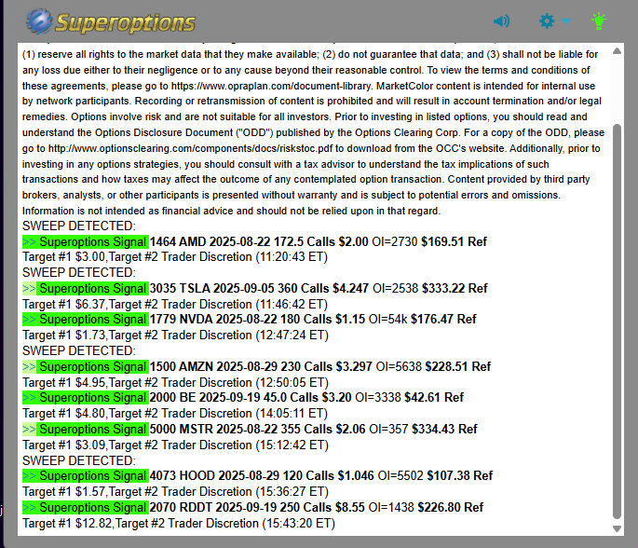
Task: Click the Superoptions Signal tag for HOOD
Action: pyautogui.click(x=92, y=476)
